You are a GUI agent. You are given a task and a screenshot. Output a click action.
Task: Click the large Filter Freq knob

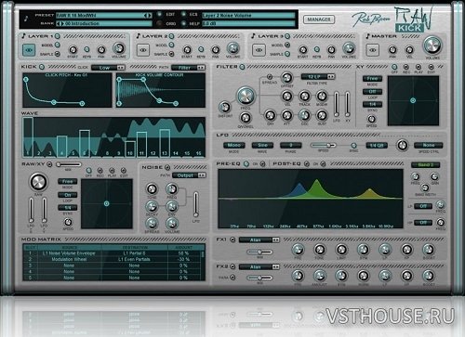pyautogui.click(x=246, y=96)
